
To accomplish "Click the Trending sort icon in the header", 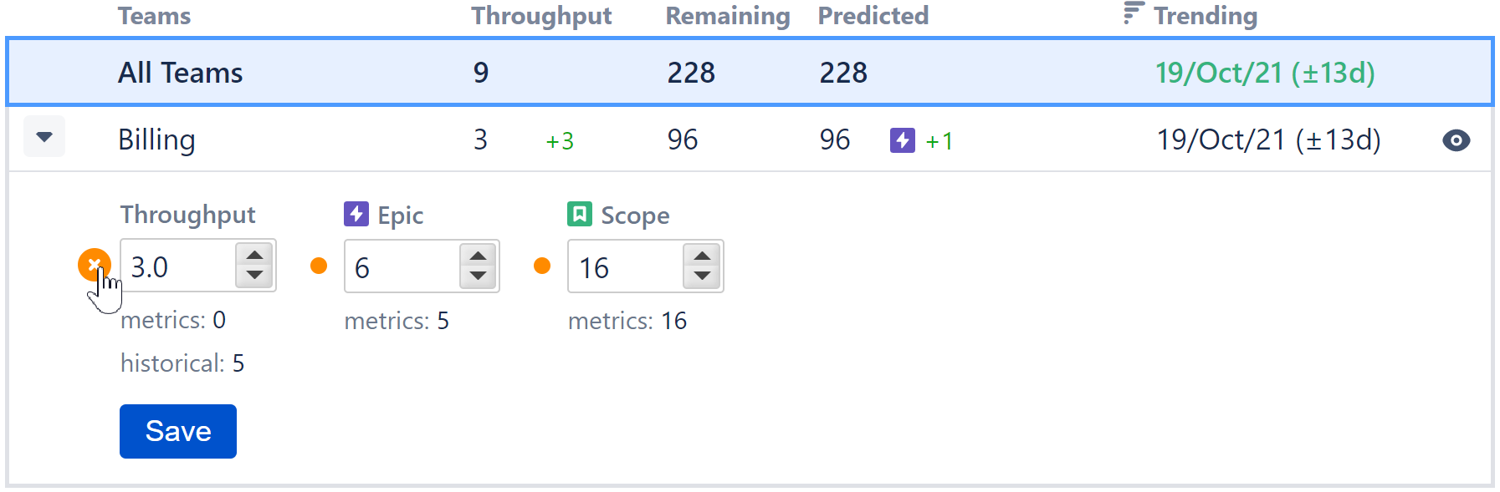I will click(x=1132, y=13).
